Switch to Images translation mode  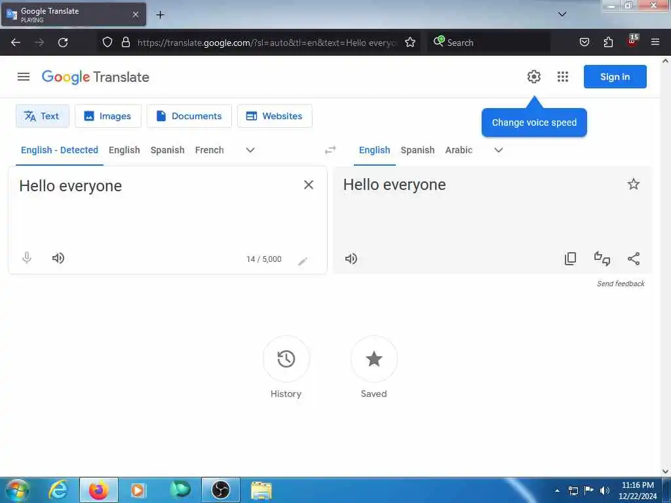108,116
